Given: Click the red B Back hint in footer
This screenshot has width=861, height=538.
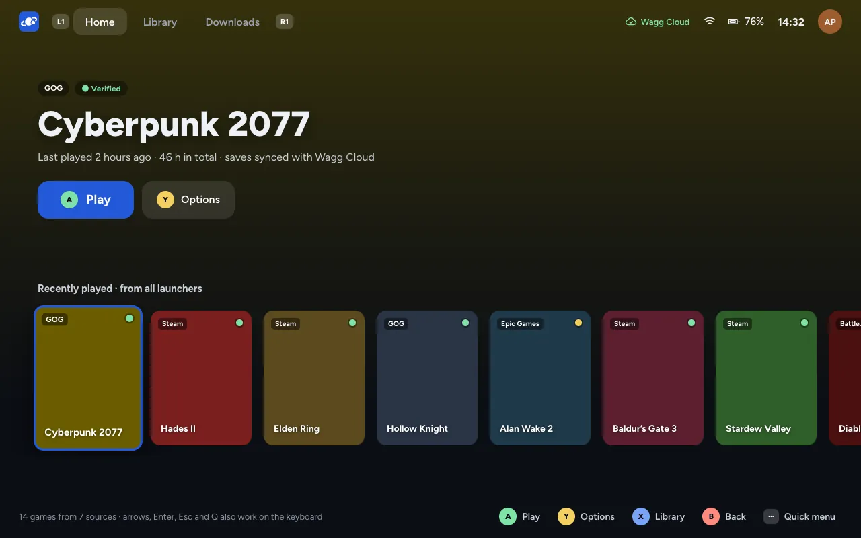Looking at the screenshot, I should tap(724, 516).
